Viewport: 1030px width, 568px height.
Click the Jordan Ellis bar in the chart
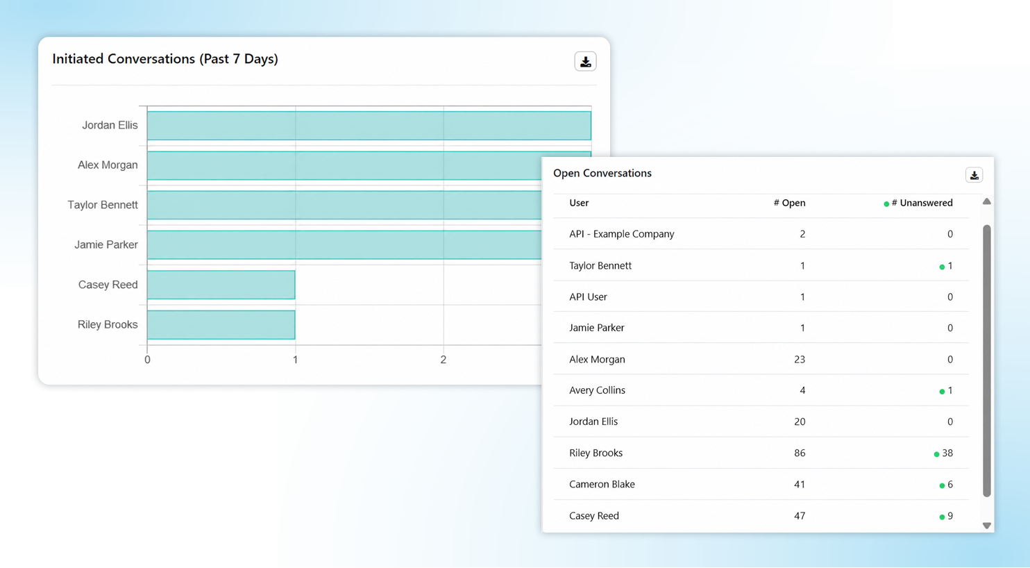point(369,126)
